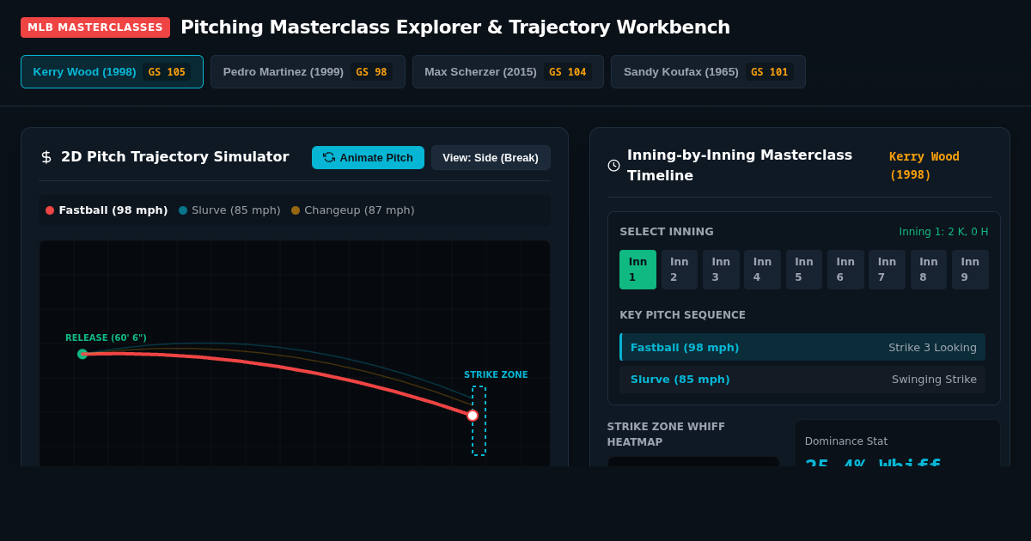This screenshot has height=541, width=1031.
Task: Click the 'Swinging Strike' result text
Action: pyautogui.click(x=934, y=380)
